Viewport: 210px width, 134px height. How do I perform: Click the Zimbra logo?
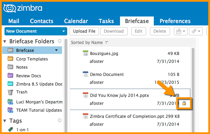coord(23,8)
